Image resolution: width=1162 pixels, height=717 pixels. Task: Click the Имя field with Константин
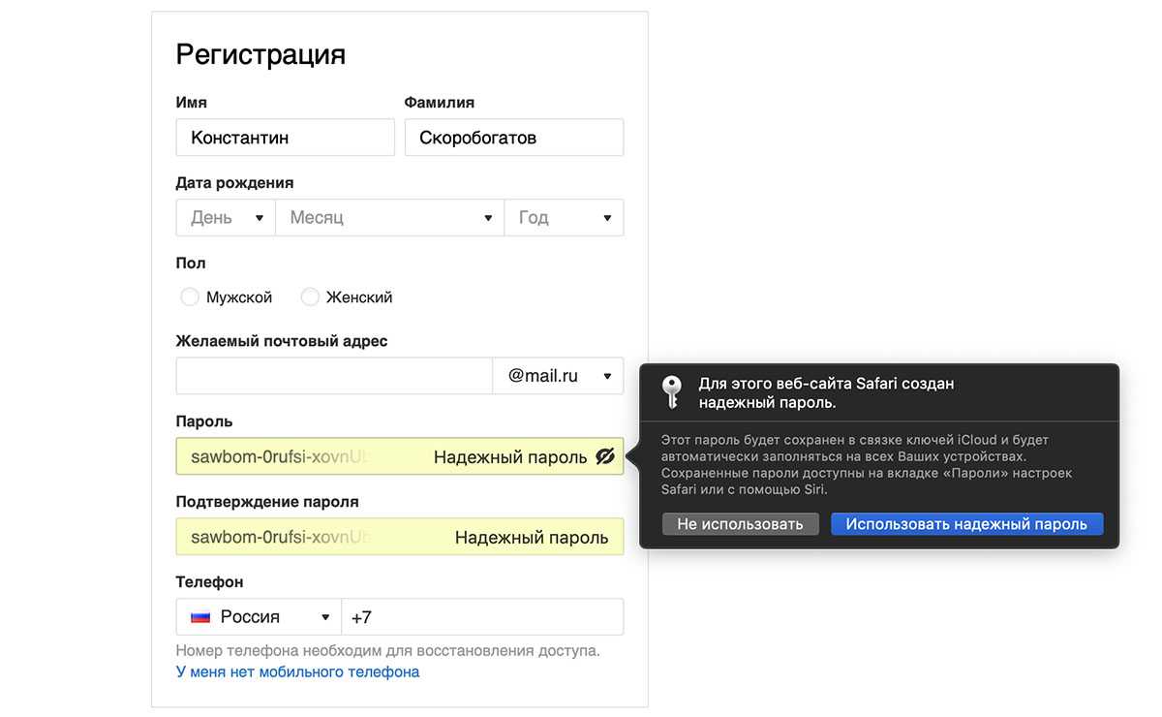coord(285,138)
